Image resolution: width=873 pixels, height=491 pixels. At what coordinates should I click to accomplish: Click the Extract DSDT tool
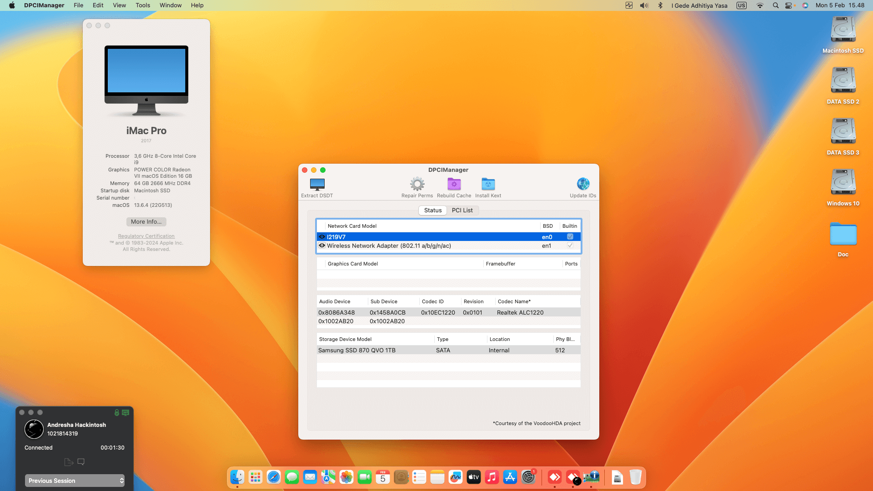click(316, 186)
